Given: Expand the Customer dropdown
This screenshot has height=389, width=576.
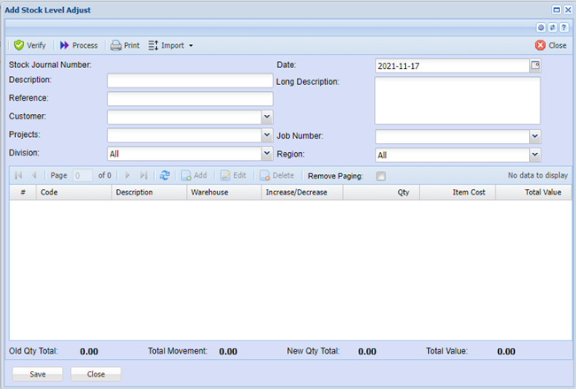Looking at the screenshot, I should (x=267, y=116).
